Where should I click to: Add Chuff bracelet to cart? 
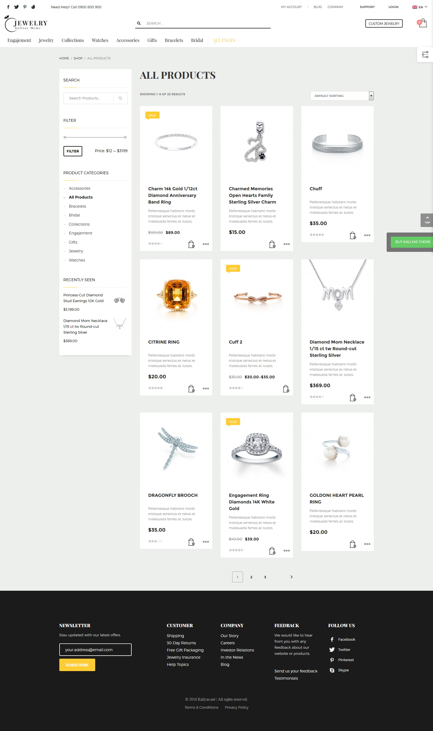[353, 235]
